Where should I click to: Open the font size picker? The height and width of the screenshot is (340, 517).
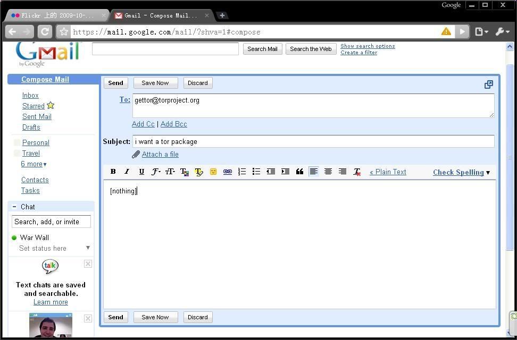170,171
